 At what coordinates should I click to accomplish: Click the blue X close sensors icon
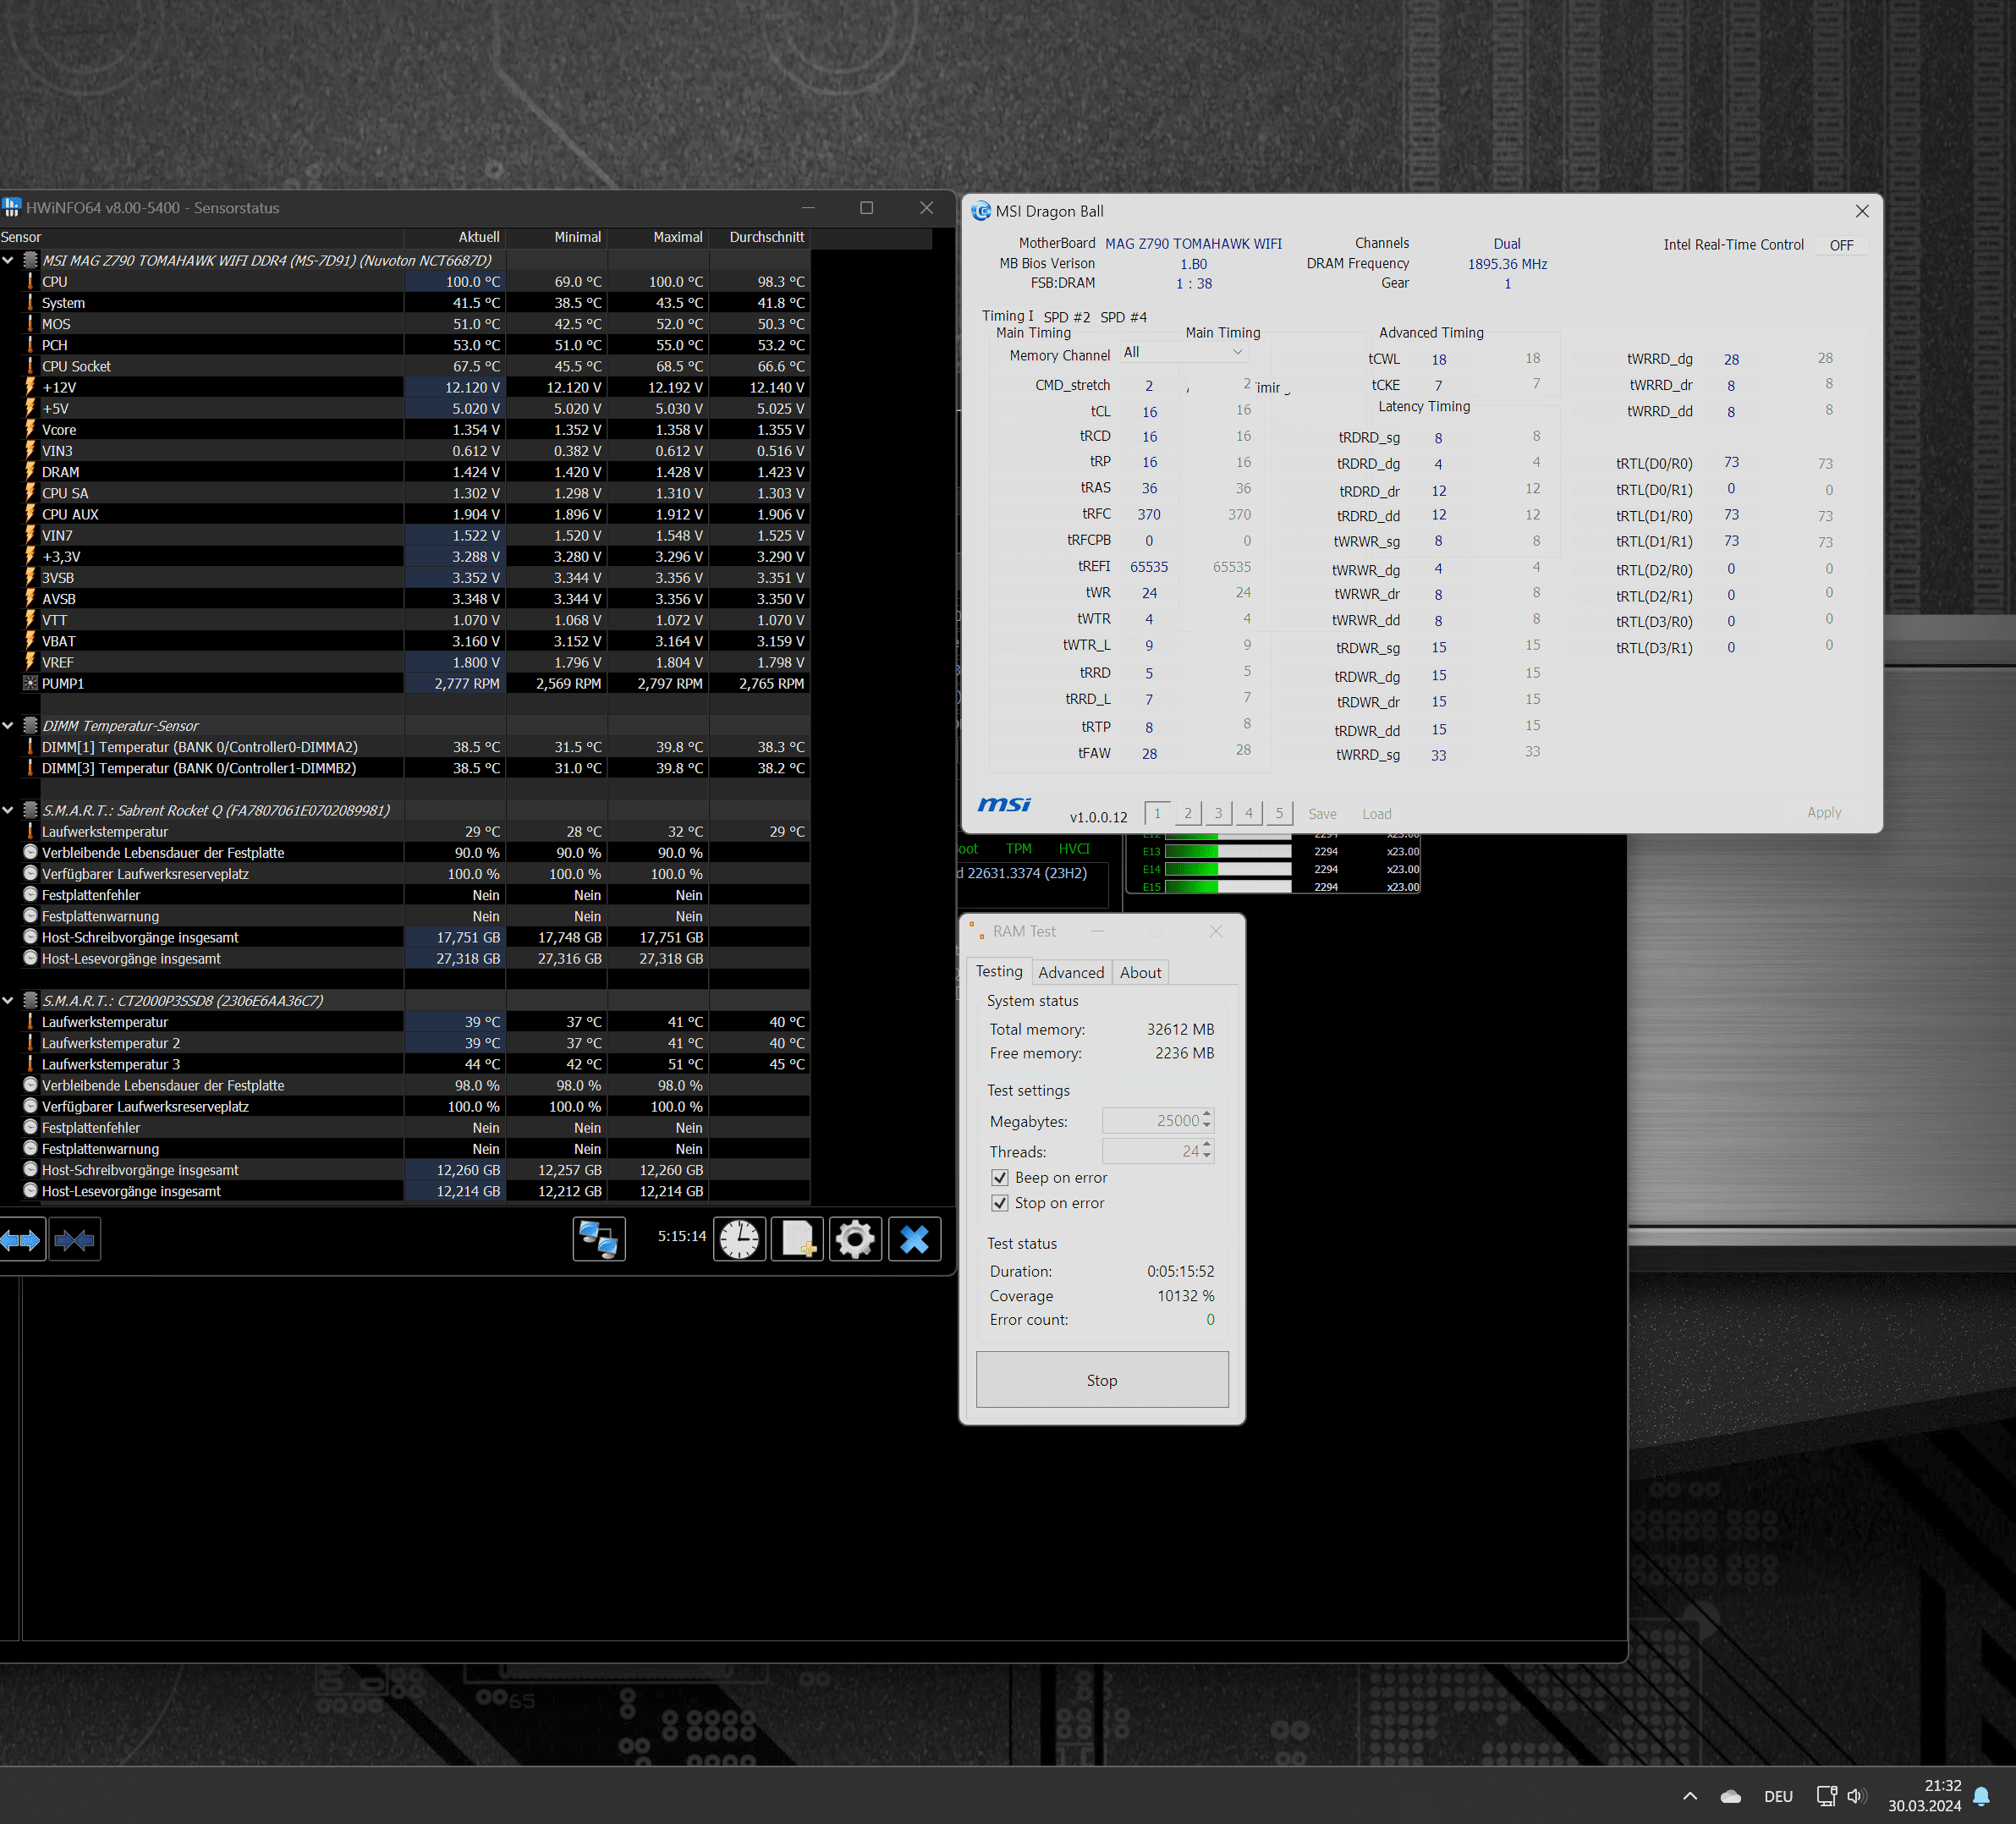(914, 1240)
